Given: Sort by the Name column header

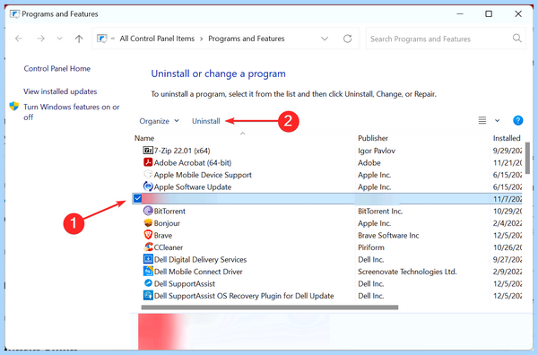Looking at the screenshot, I should (x=144, y=138).
